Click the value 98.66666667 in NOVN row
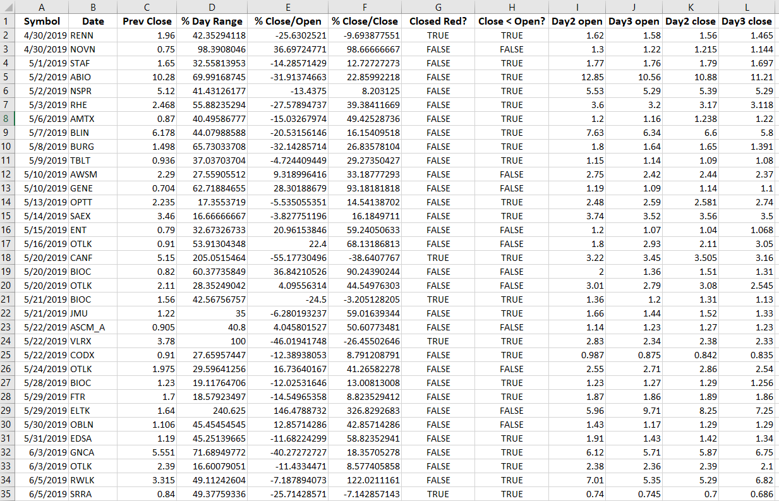 (x=365, y=49)
